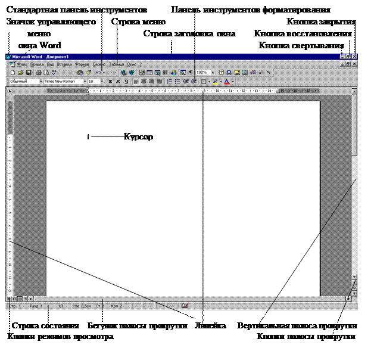Click the vertical scrollbar down arrow
Viewport: 374px width, 351px height.
click(x=354, y=277)
